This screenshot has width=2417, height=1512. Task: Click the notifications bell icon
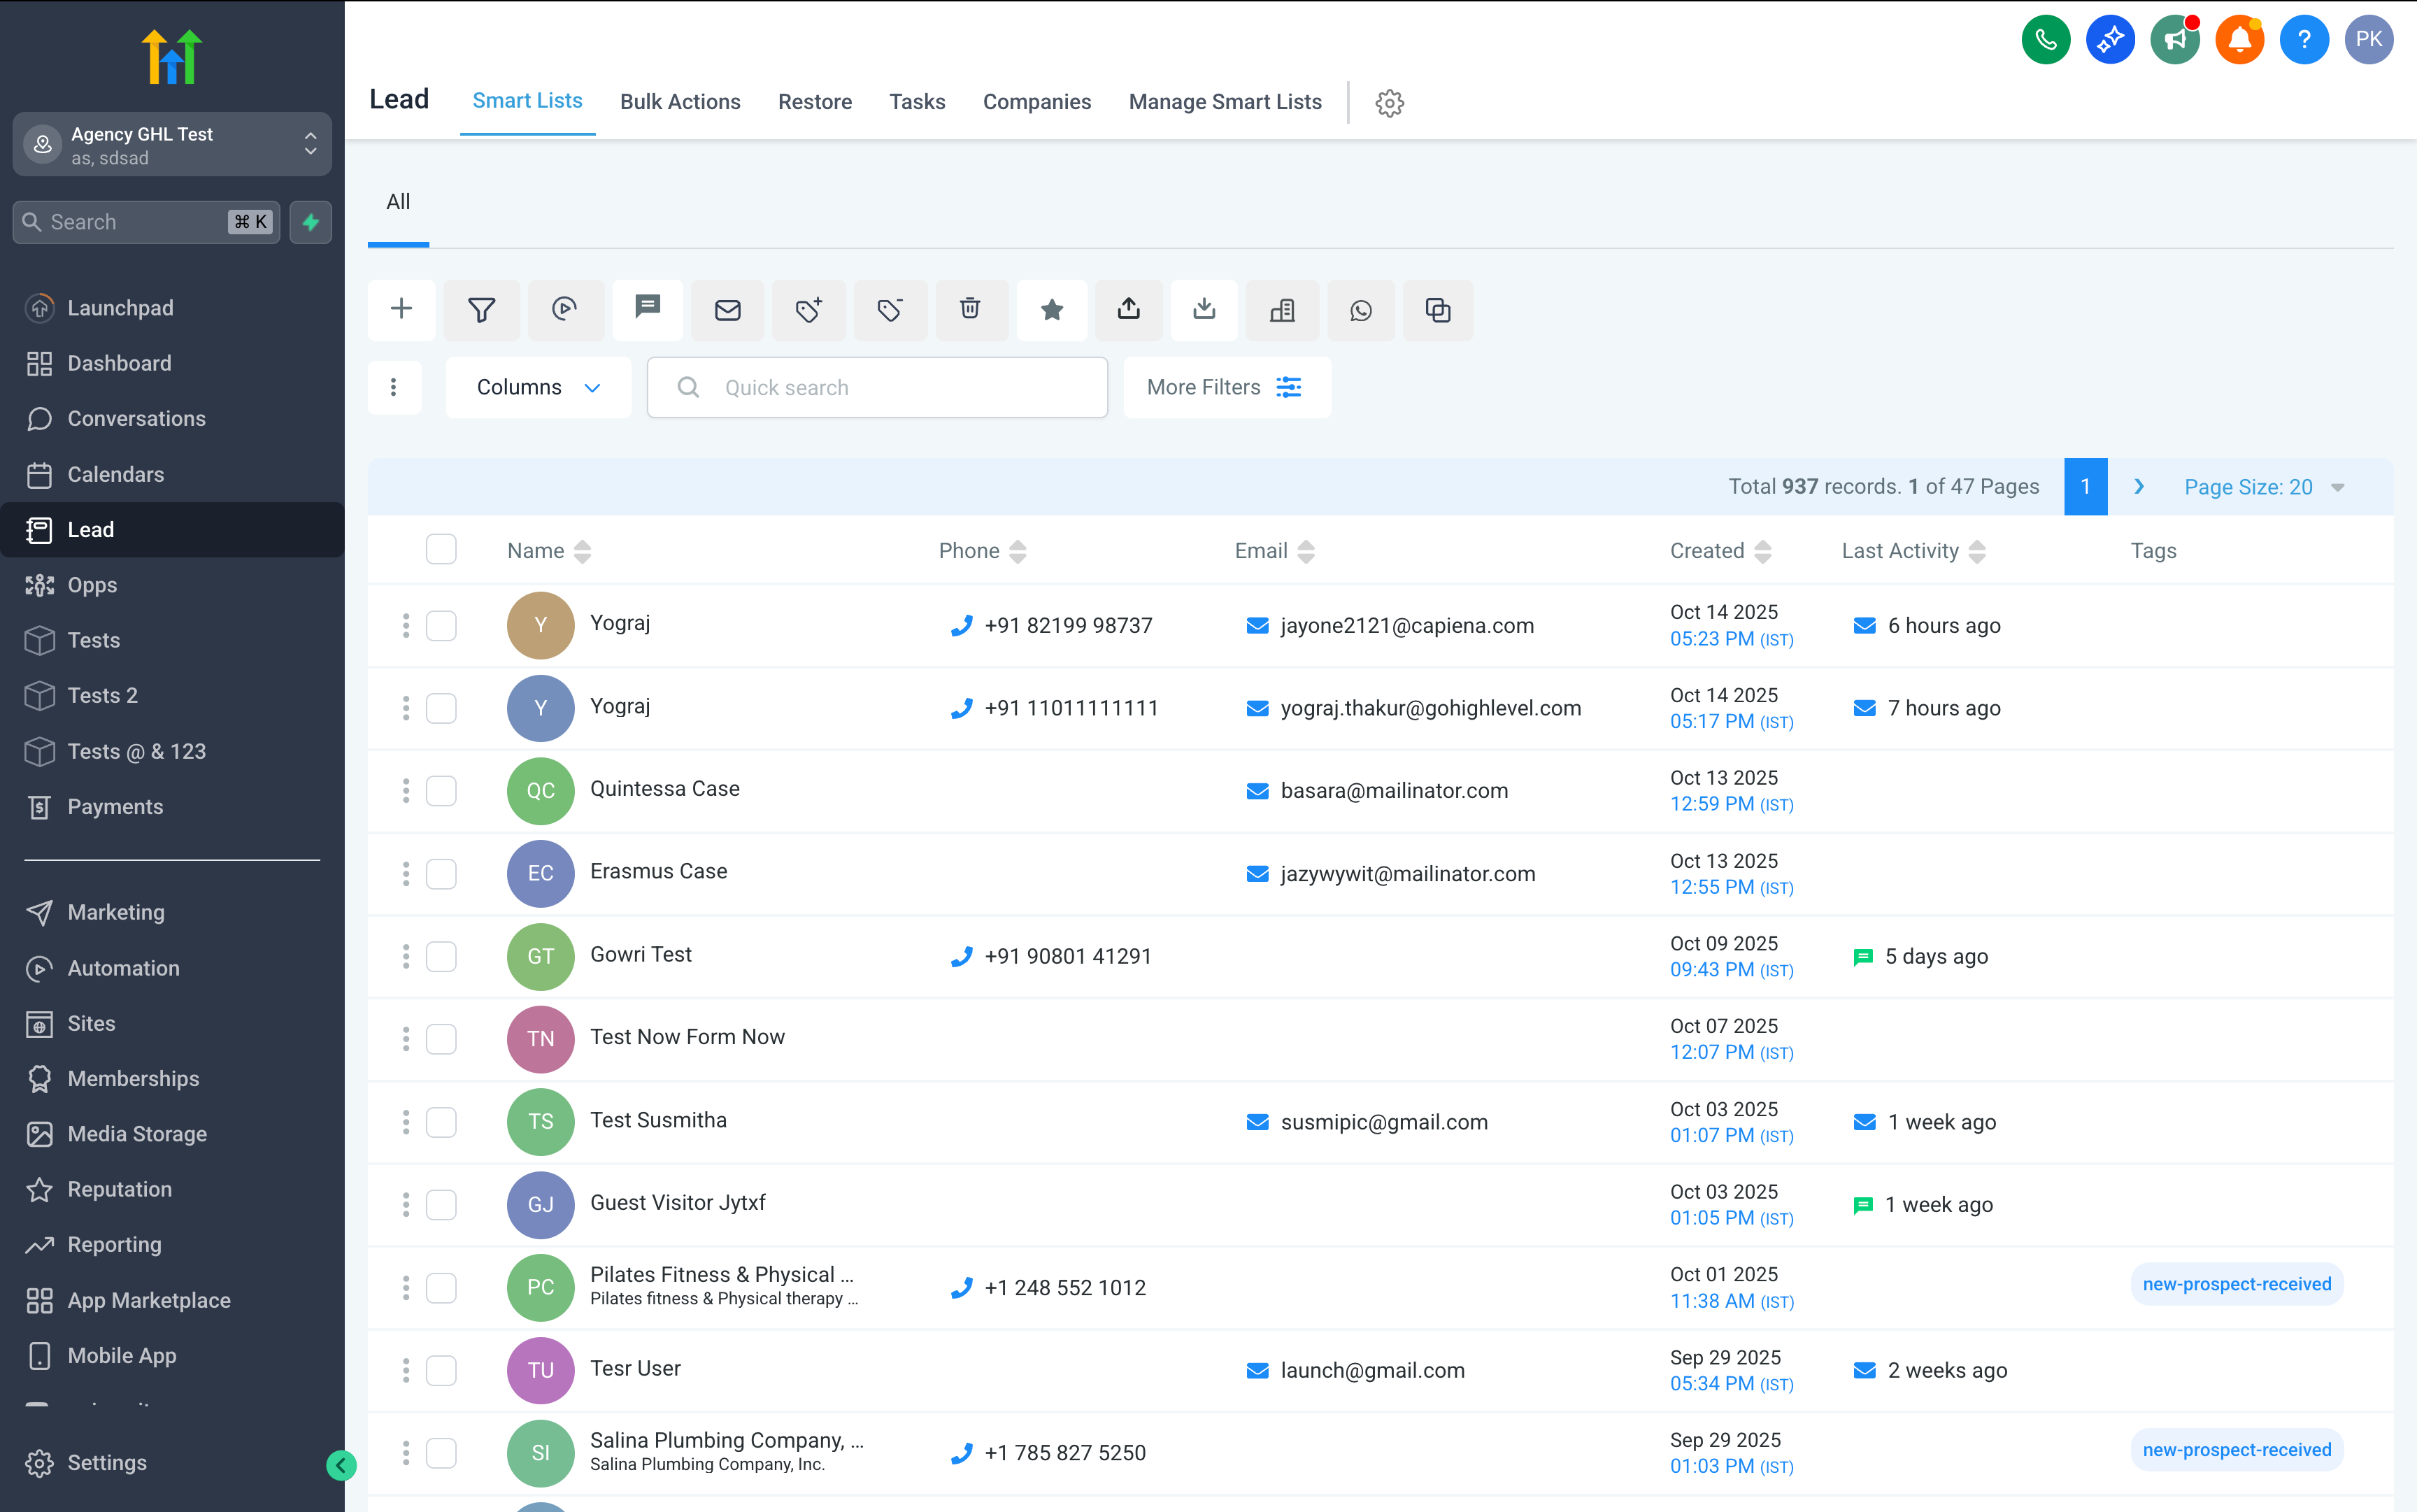[x=2239, y=39]
